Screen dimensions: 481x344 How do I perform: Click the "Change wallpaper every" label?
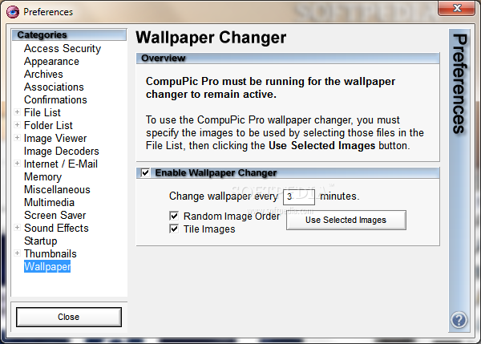coord(224,196)
